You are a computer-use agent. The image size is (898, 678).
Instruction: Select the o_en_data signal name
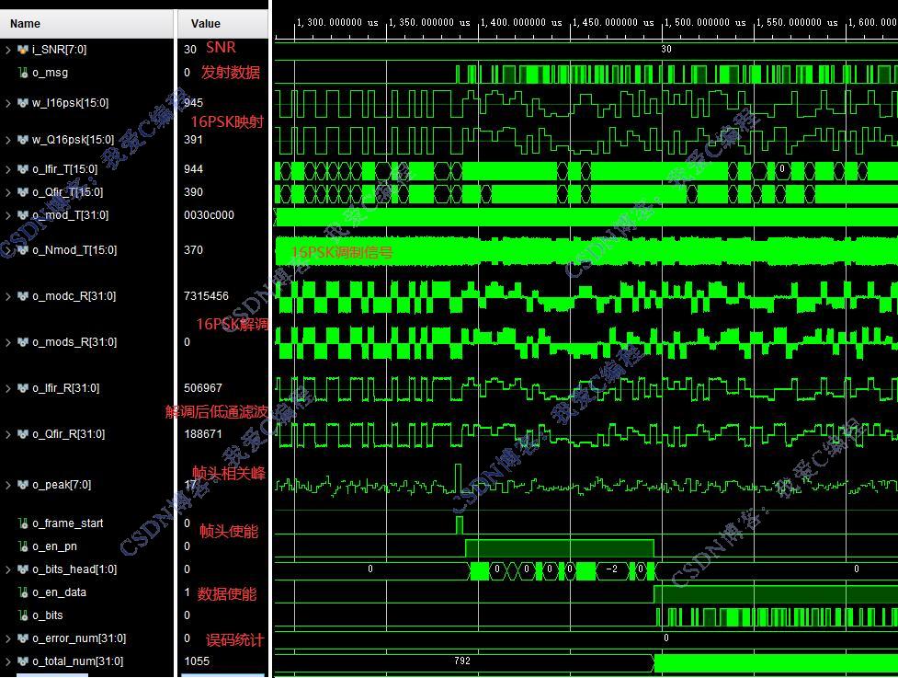click(59, 592)
